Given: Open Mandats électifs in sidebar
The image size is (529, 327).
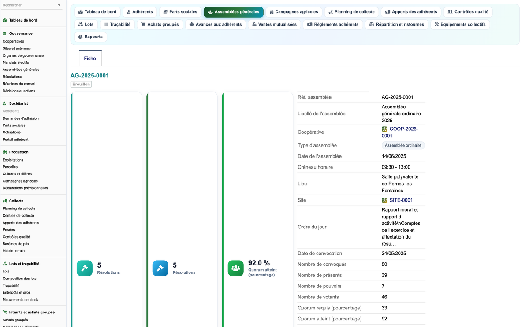Looking at the screenshot, I should click(16, 62).
